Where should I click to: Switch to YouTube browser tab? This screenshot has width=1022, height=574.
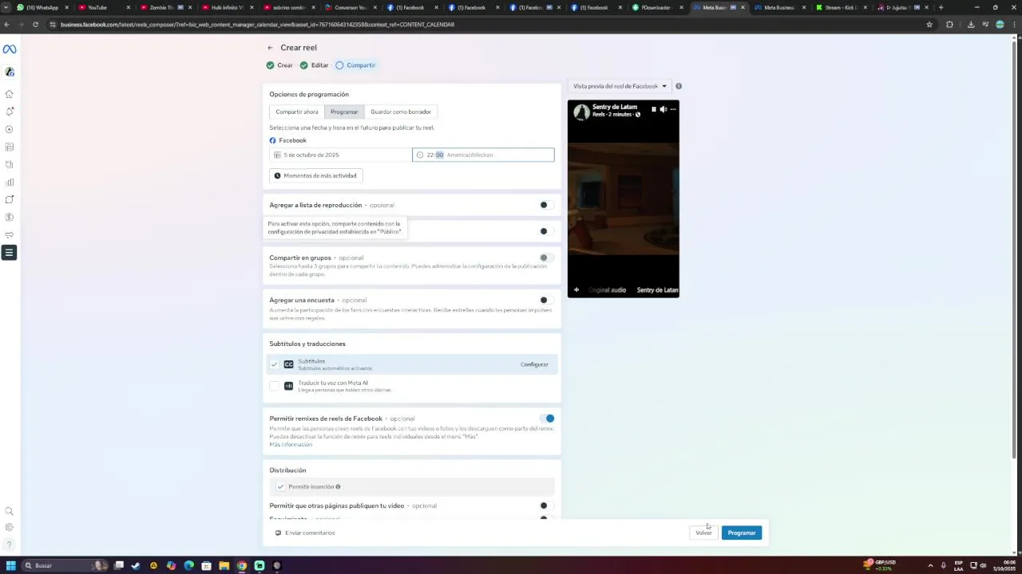[x=103, y=7]
